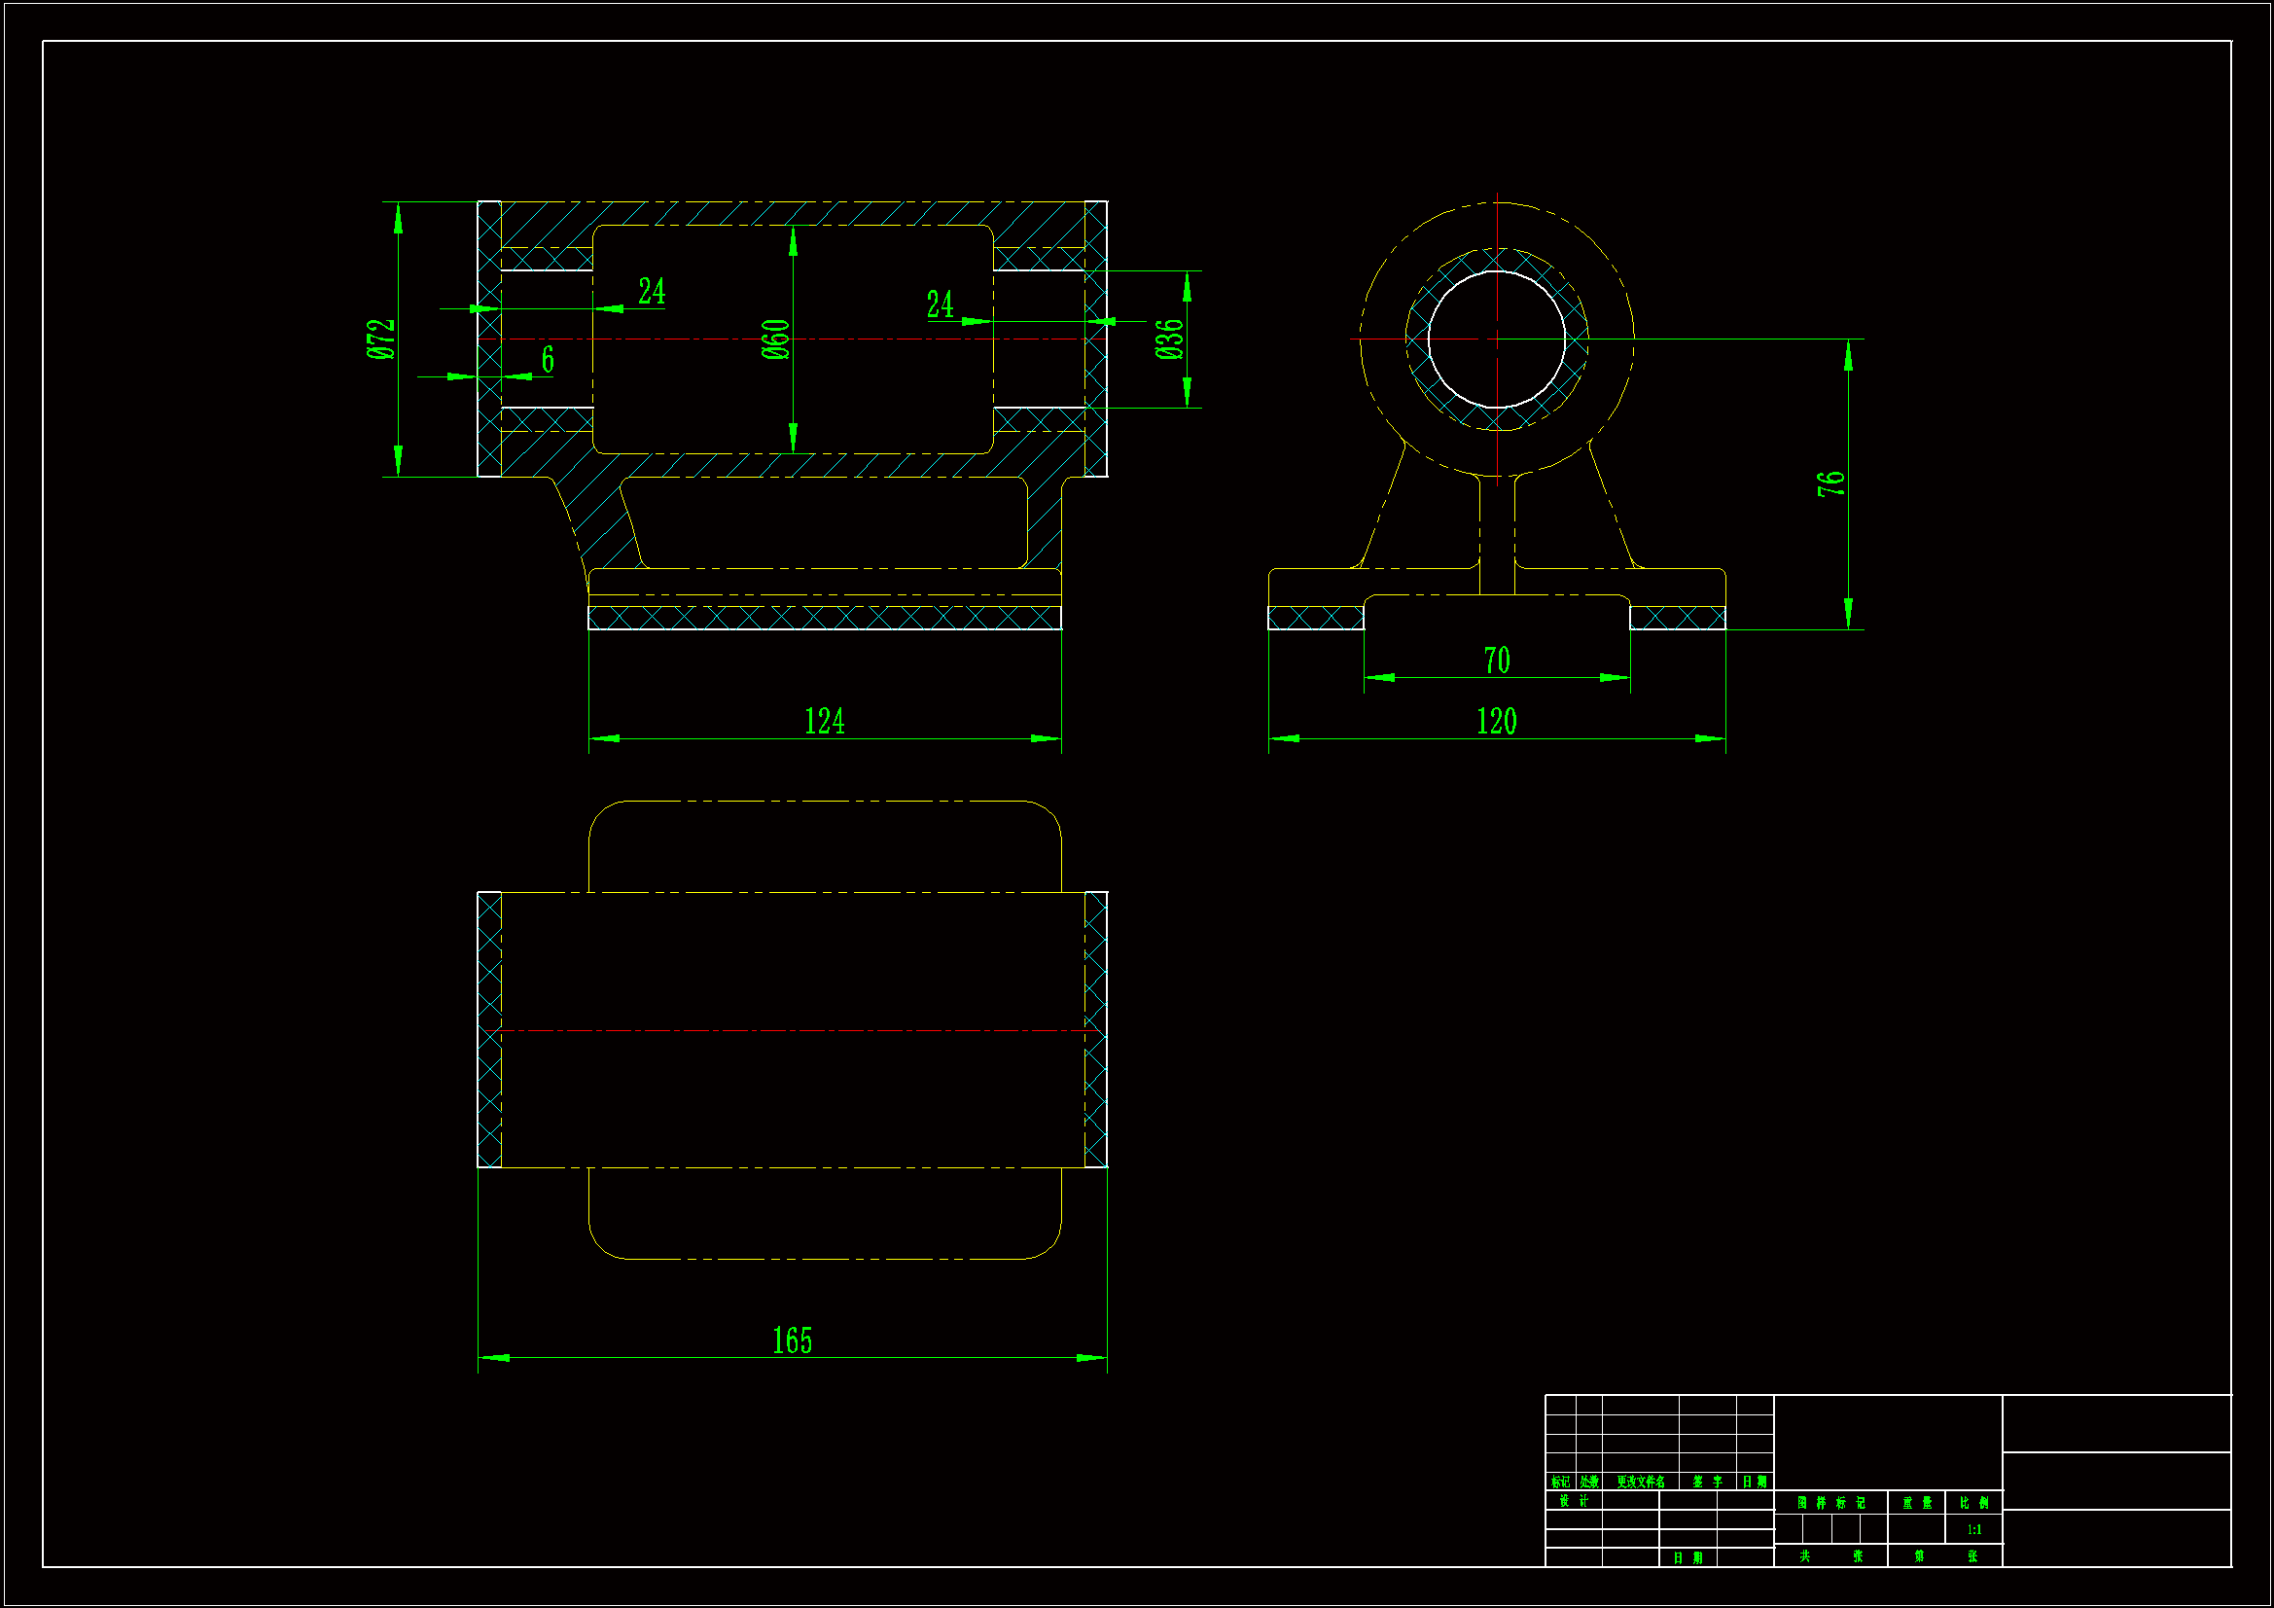Click the 6 flange thickness dimension
This screenshot has height=1608, width=2274.
[548, 359]
